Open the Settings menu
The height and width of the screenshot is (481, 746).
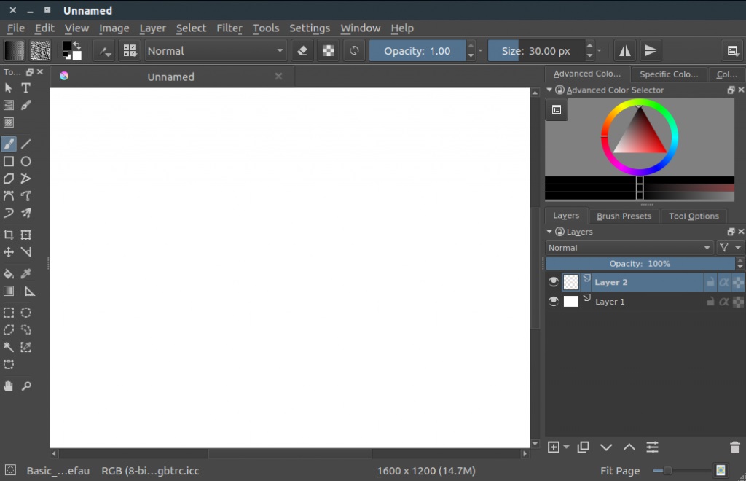point(310,28)
